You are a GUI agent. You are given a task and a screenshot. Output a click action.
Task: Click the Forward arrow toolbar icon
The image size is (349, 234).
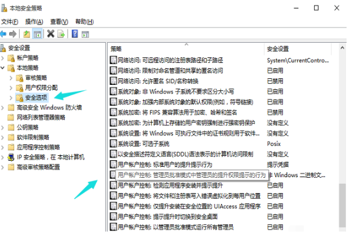pyautogui.click(x=13, y=34)
